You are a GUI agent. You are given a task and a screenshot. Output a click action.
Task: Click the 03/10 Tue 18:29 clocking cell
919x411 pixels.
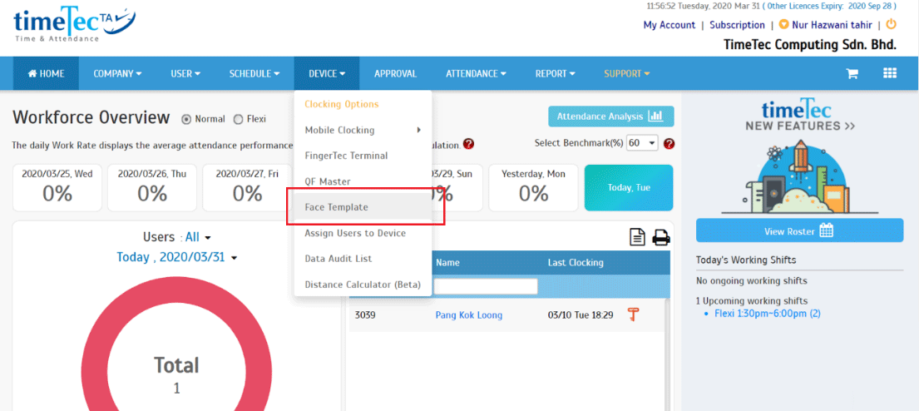tap(581, 314)
